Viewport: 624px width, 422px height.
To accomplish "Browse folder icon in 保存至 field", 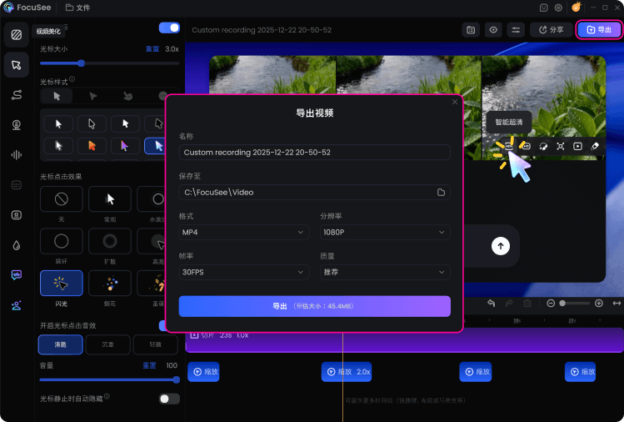I will (441, 192).
